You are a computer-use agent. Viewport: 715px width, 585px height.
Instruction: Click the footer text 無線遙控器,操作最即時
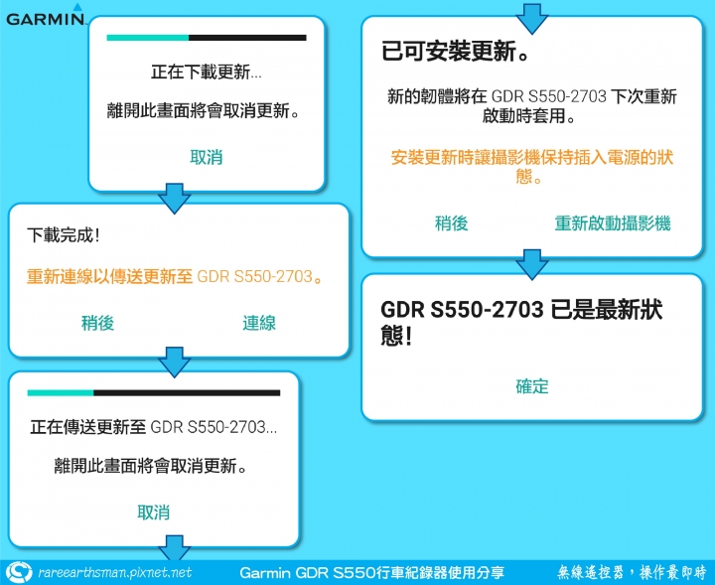(x=632, y=572)
